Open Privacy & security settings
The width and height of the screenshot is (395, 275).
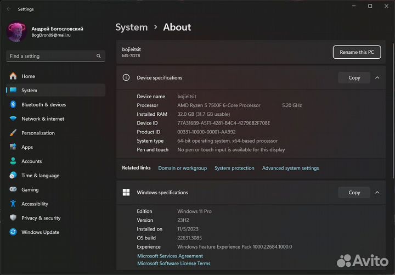tap(55, 218)
